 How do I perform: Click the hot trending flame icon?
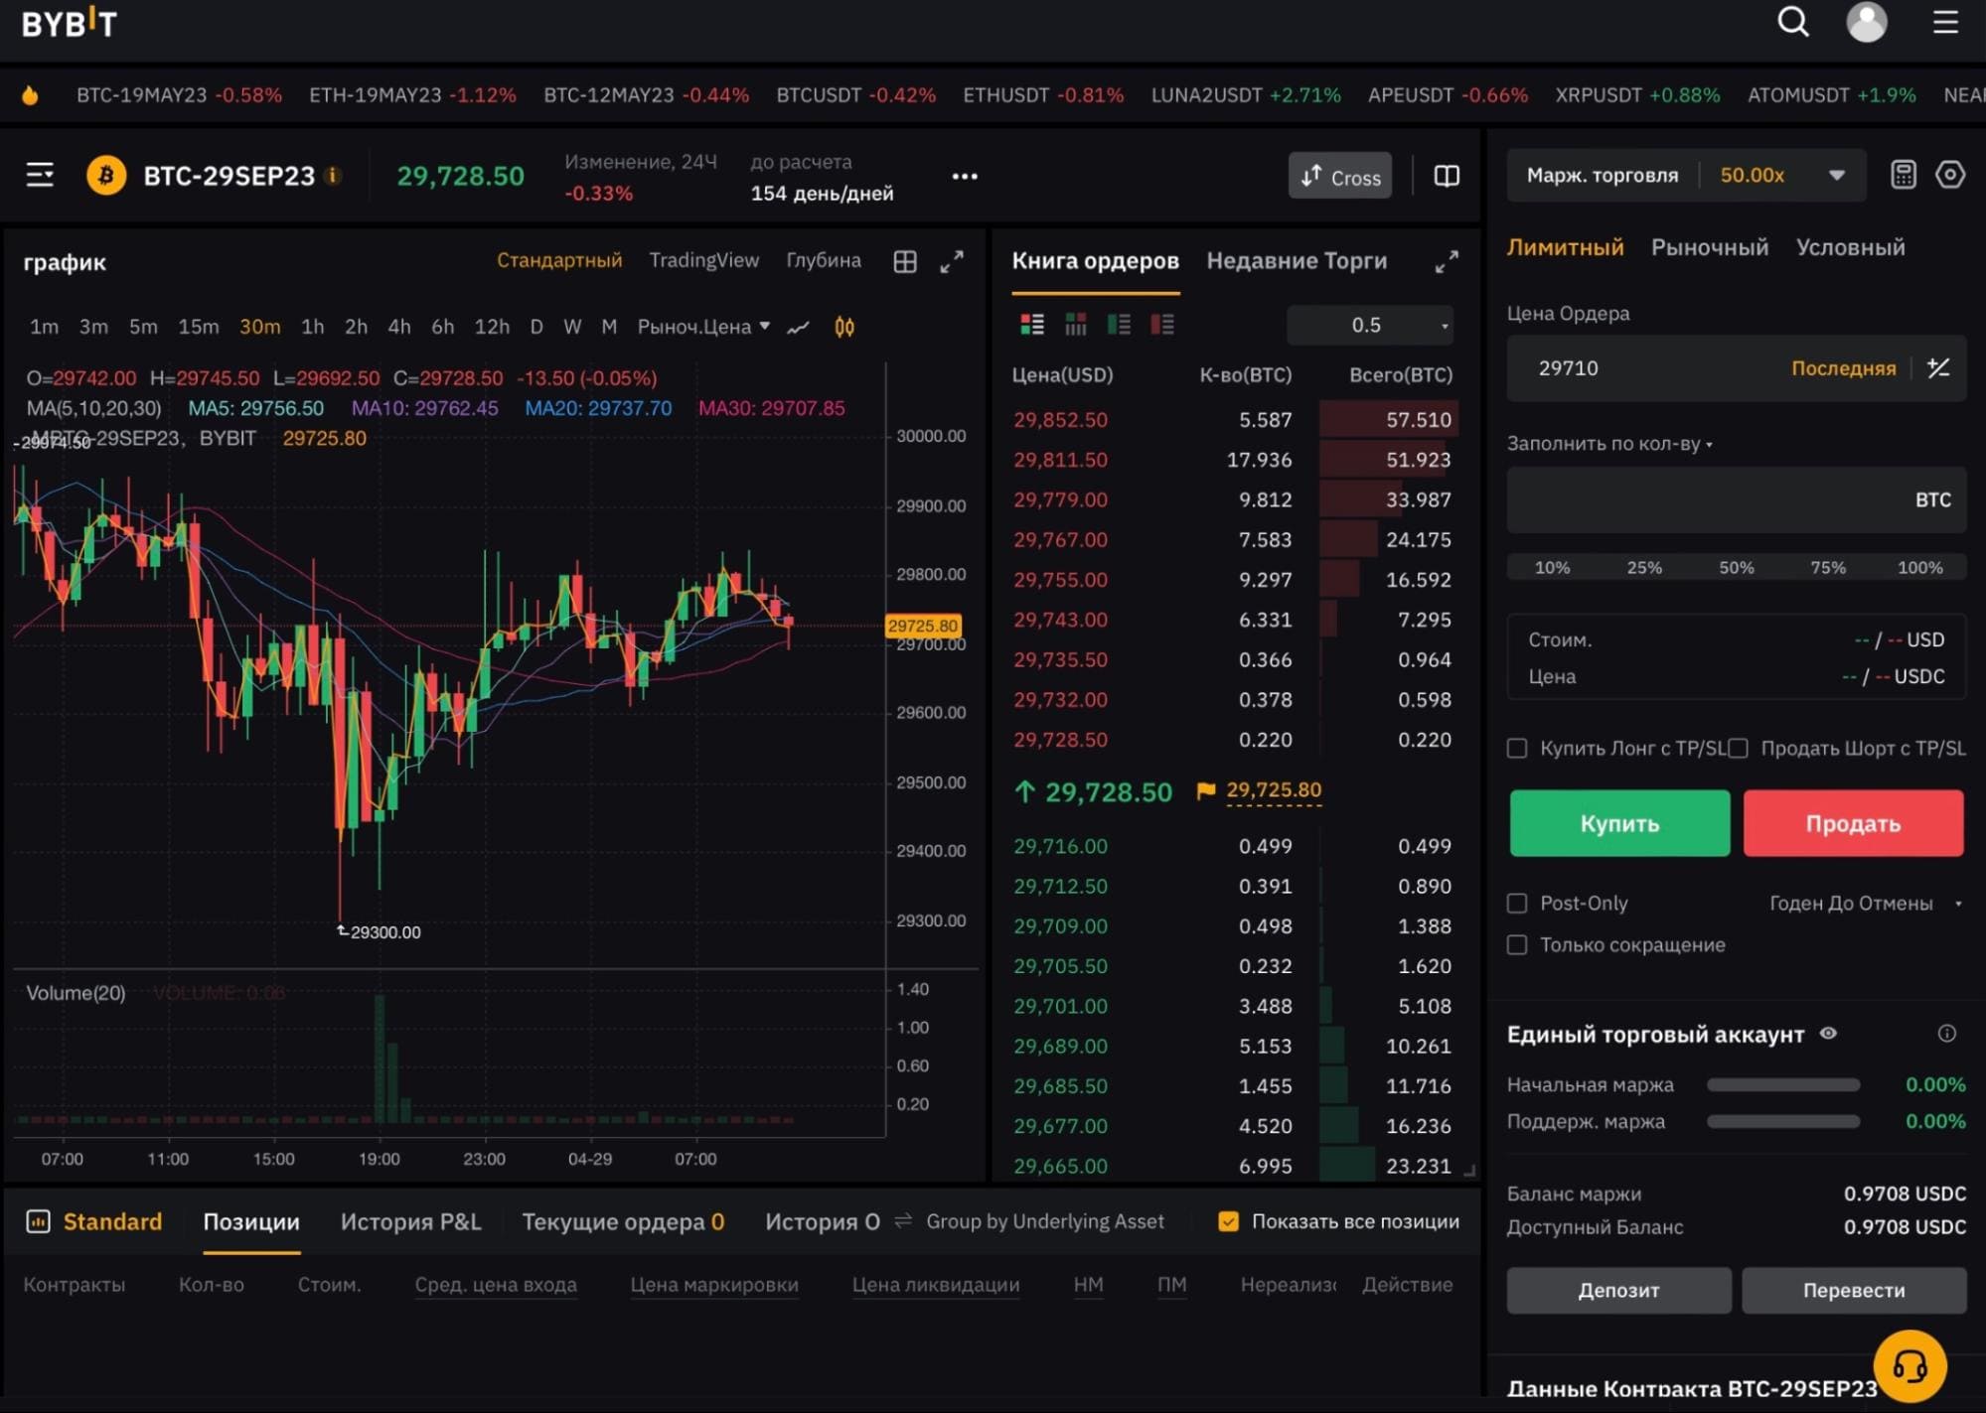pos(30,95)
